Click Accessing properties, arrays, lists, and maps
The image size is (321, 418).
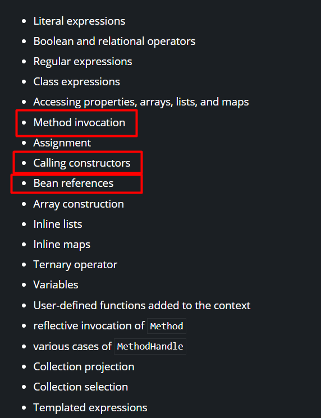[141, 102]
